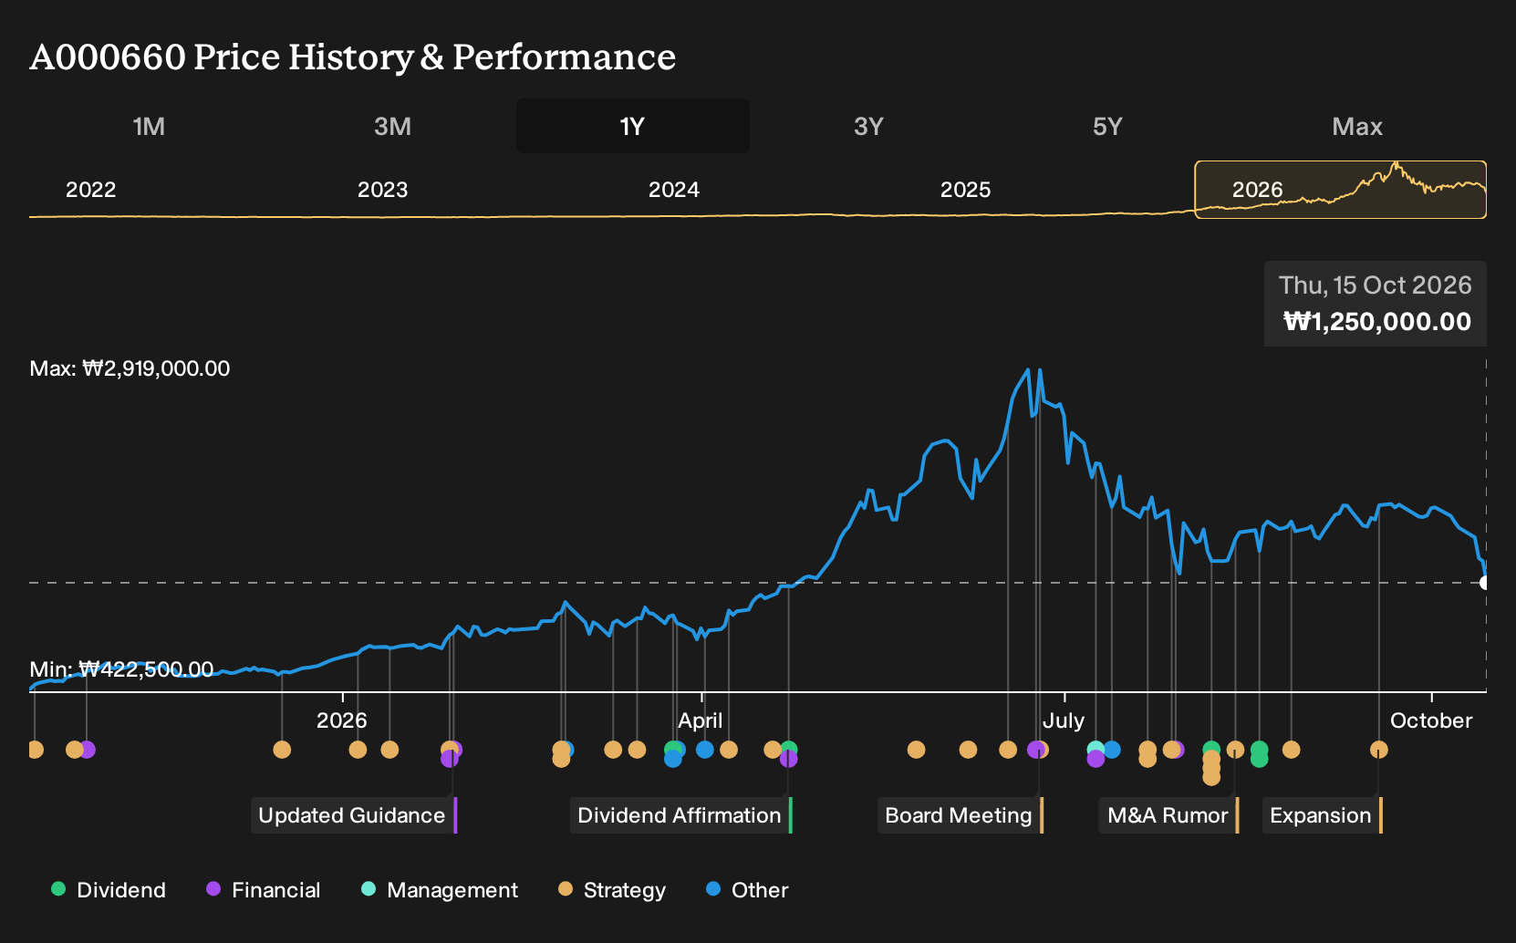Click the green Dividend dot topping the orange stack
Image resolution: width=1516 pixels, height=943 pixels.
coord(1211,750)
